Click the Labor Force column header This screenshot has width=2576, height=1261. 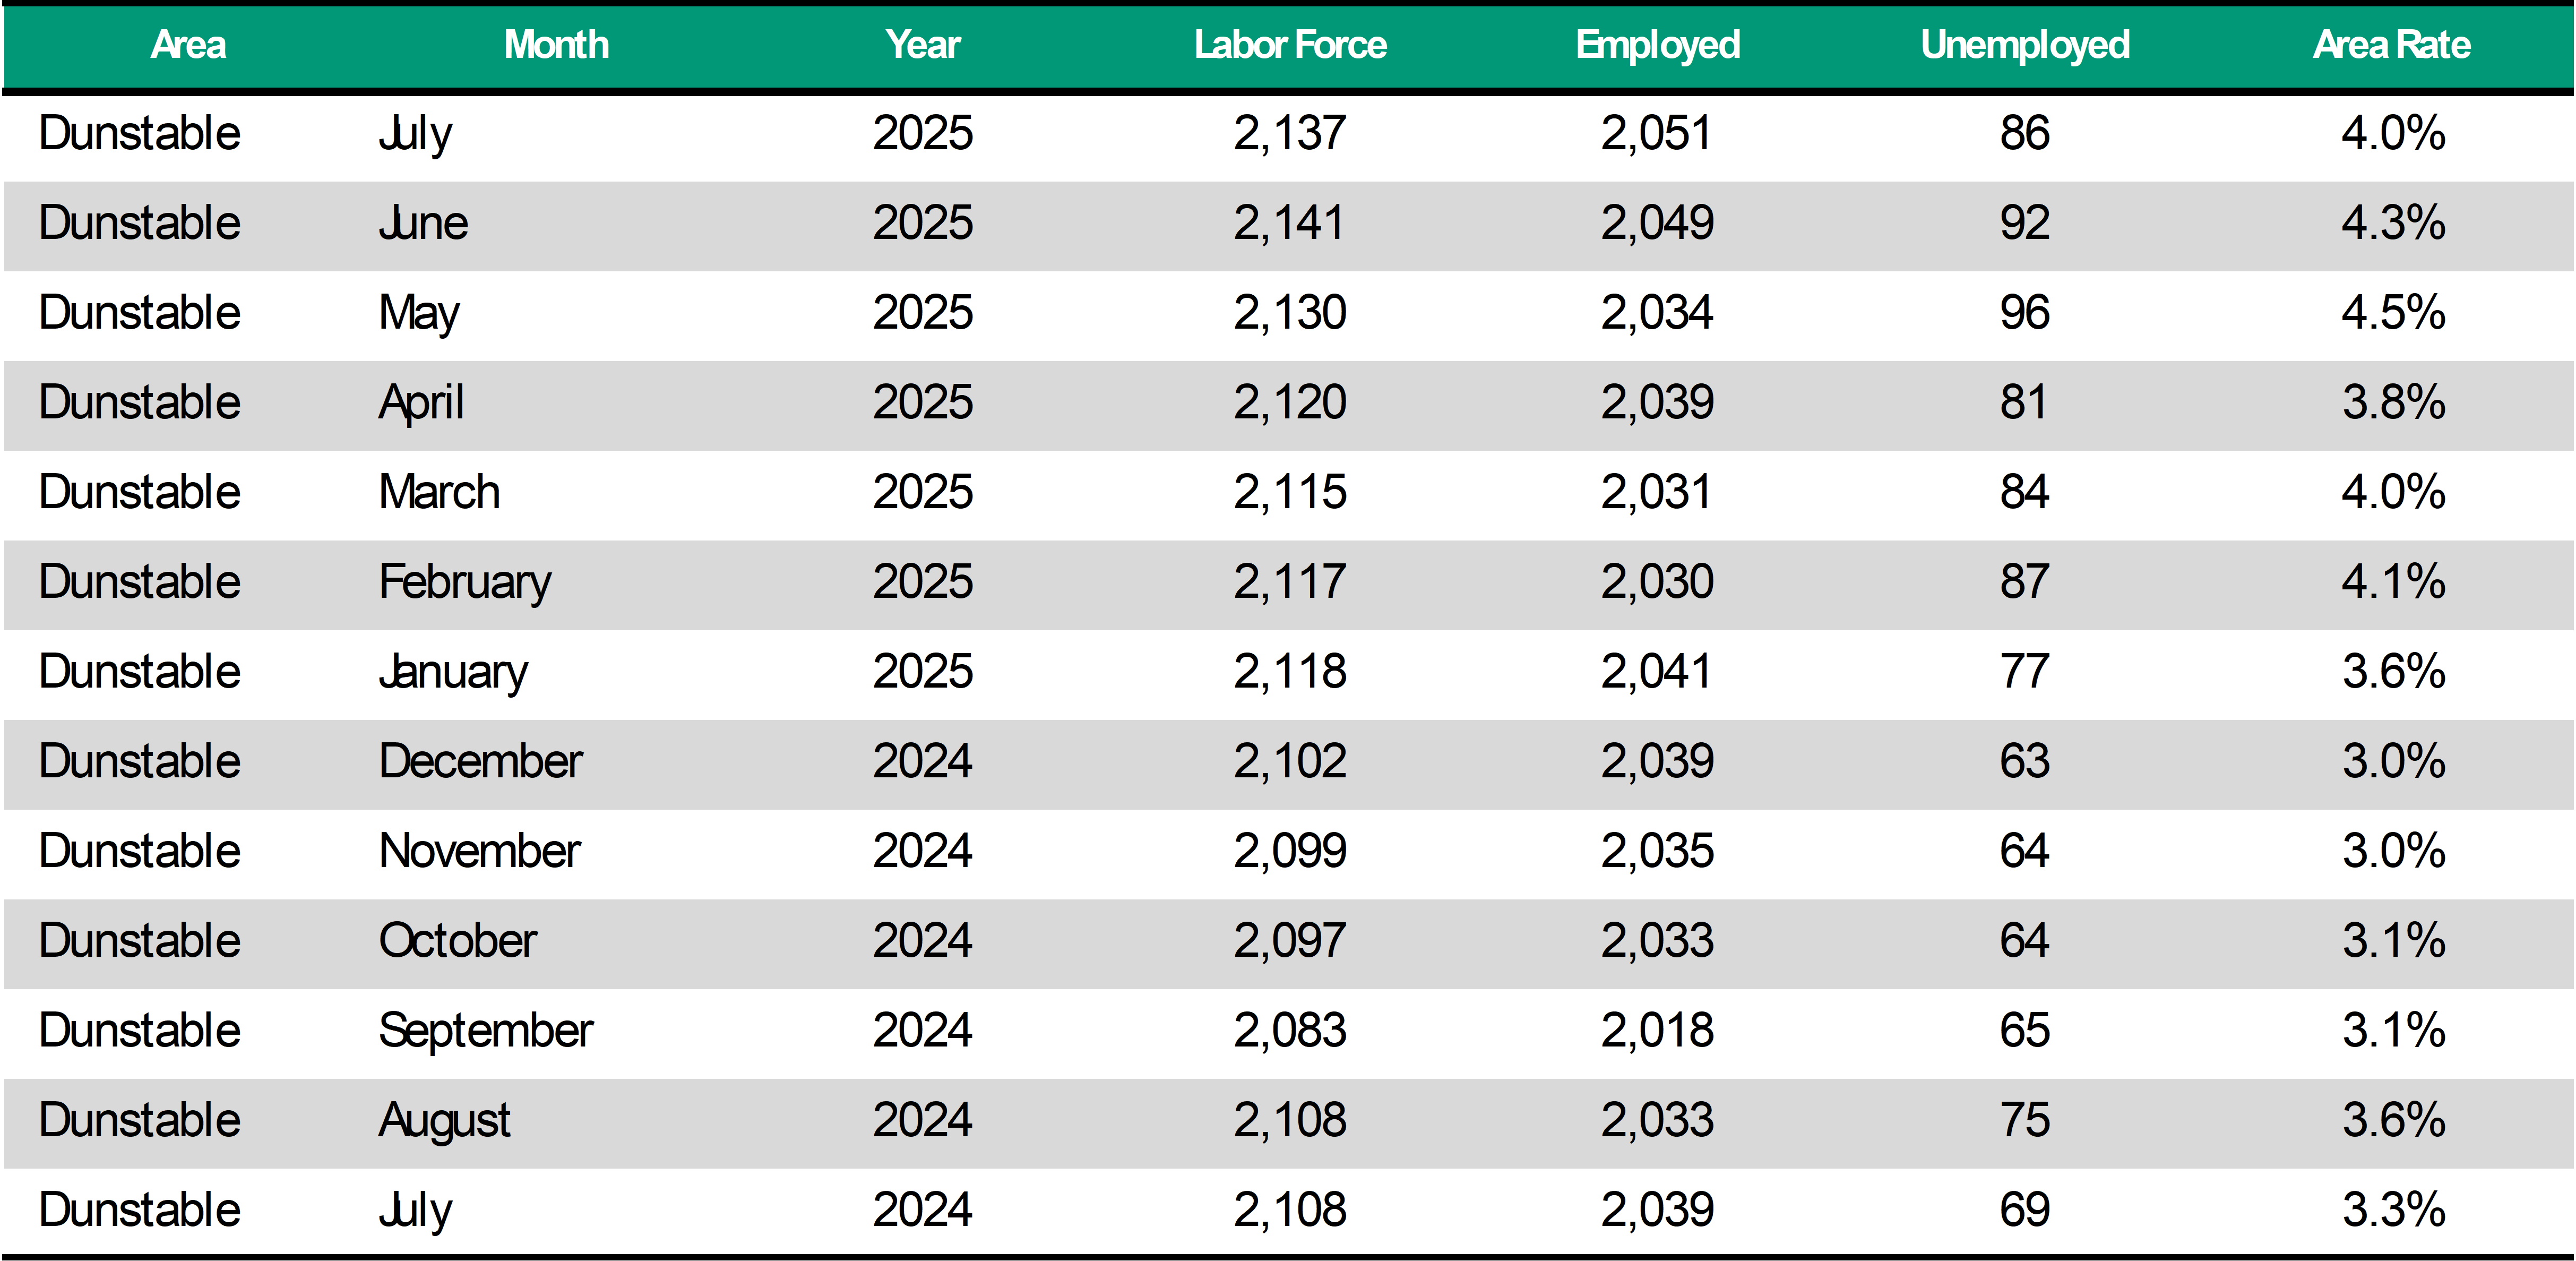(1290, 45)
